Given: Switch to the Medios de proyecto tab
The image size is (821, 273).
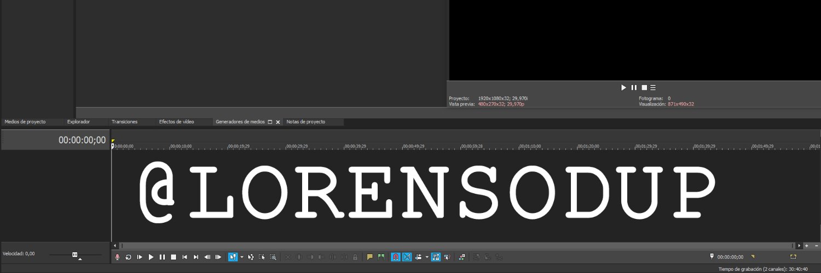Looking at the screenshot, I should pos(25,122).
